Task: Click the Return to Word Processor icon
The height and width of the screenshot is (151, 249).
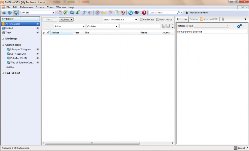Action: pyautogui.click(x=123, y=12)
